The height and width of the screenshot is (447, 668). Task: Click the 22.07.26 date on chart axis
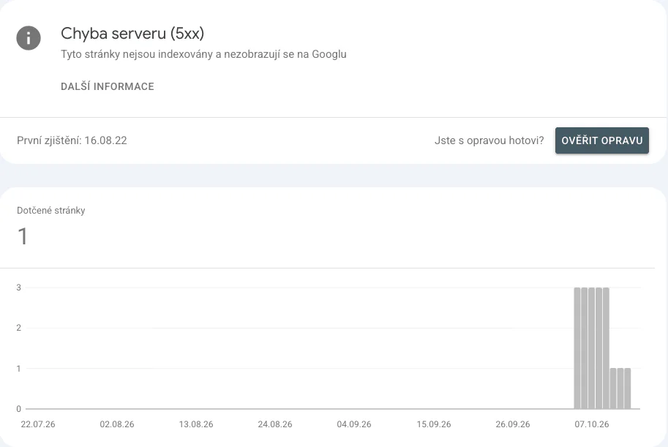(38, 424)
